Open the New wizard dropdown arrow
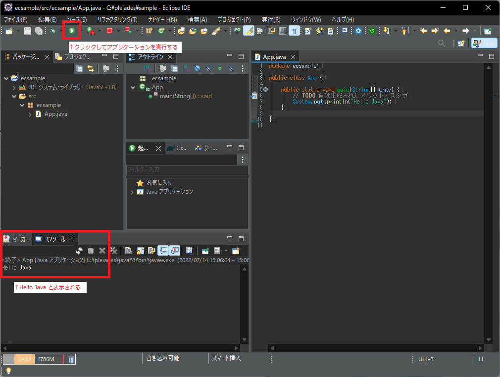 pos(18,31)
